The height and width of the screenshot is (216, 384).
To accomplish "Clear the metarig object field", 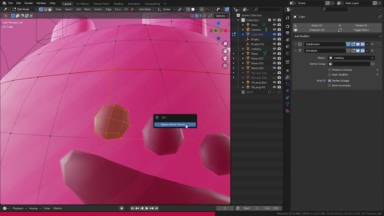I will click(x=372, y=58).
